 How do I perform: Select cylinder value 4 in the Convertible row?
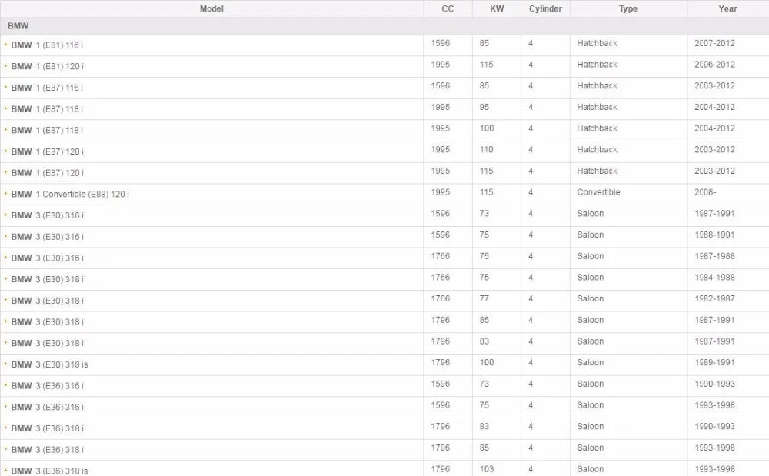[x=531, y=192]
